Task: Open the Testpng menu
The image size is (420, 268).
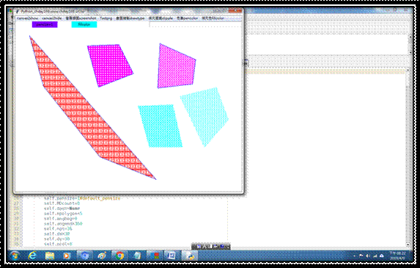Action: click(x=106, y=18)
